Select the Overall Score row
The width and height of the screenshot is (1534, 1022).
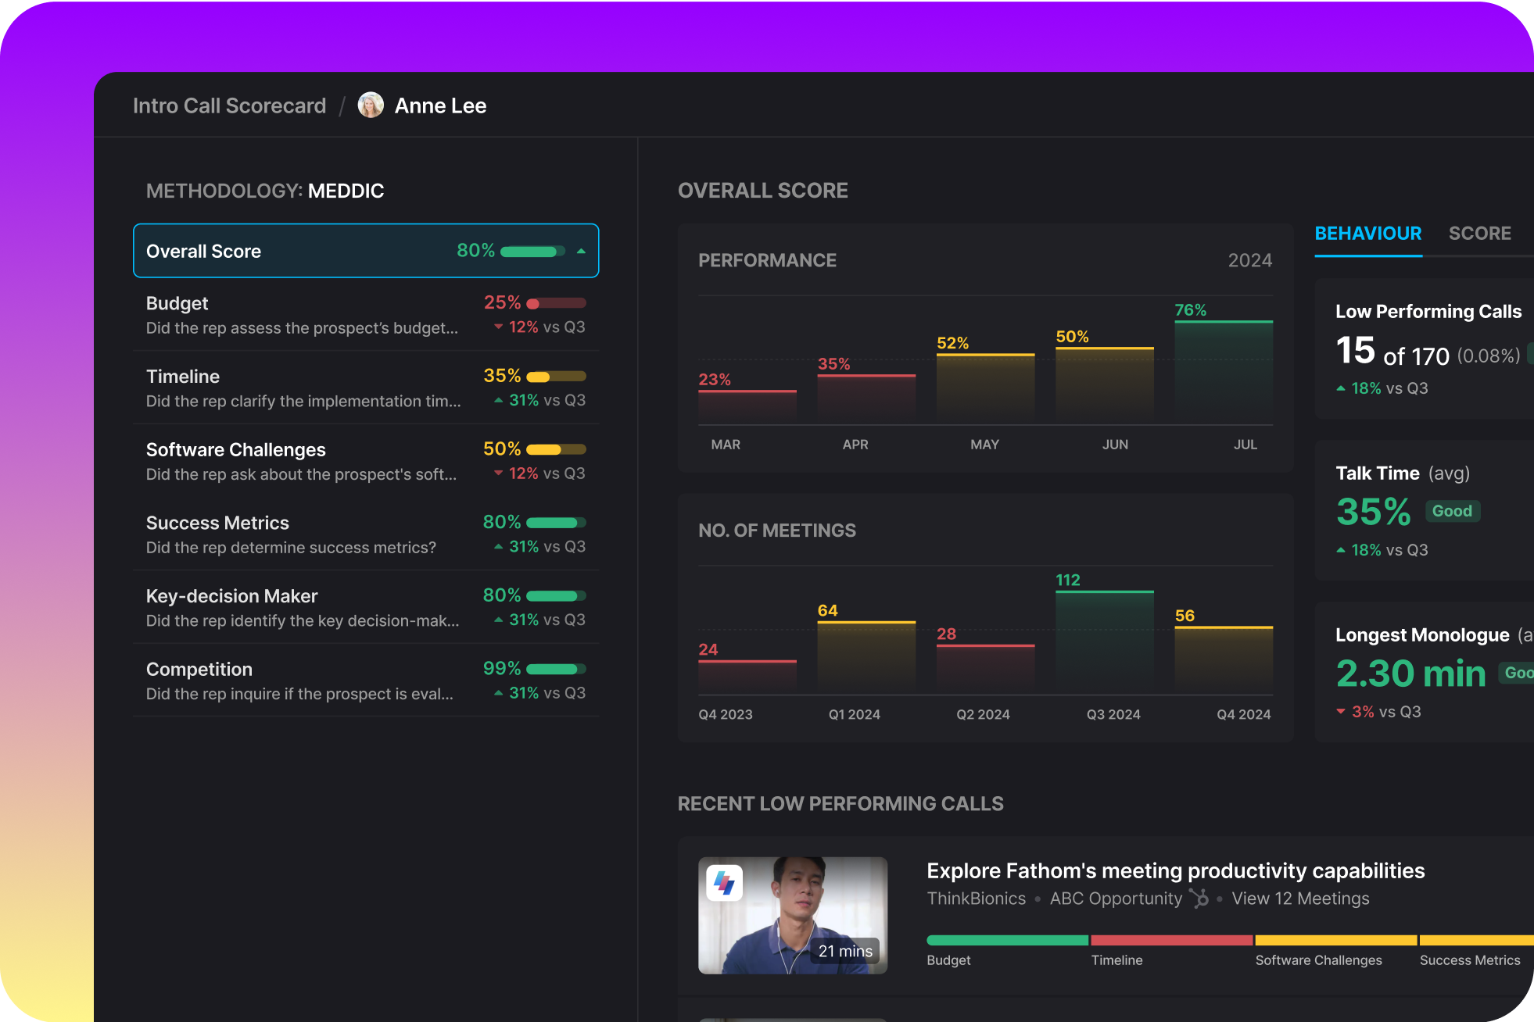[x=366, y=251]
